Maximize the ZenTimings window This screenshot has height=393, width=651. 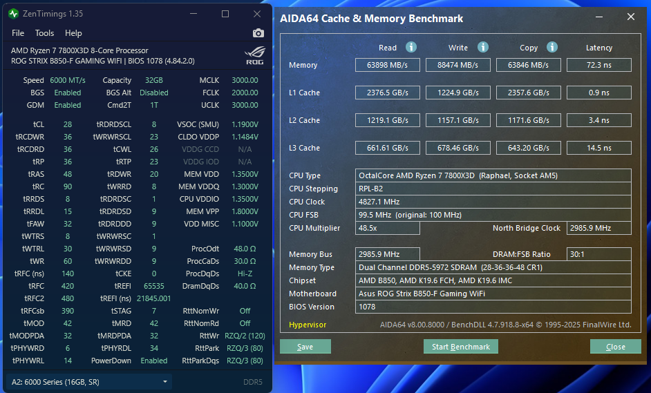225,14
